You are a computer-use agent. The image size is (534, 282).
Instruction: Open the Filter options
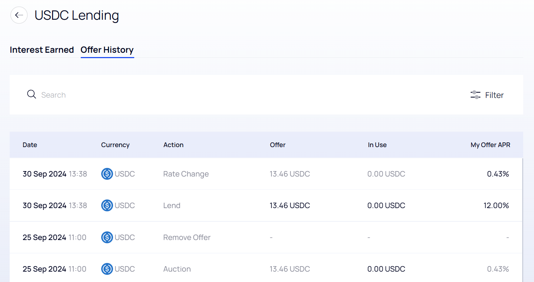tap(494, 95)
